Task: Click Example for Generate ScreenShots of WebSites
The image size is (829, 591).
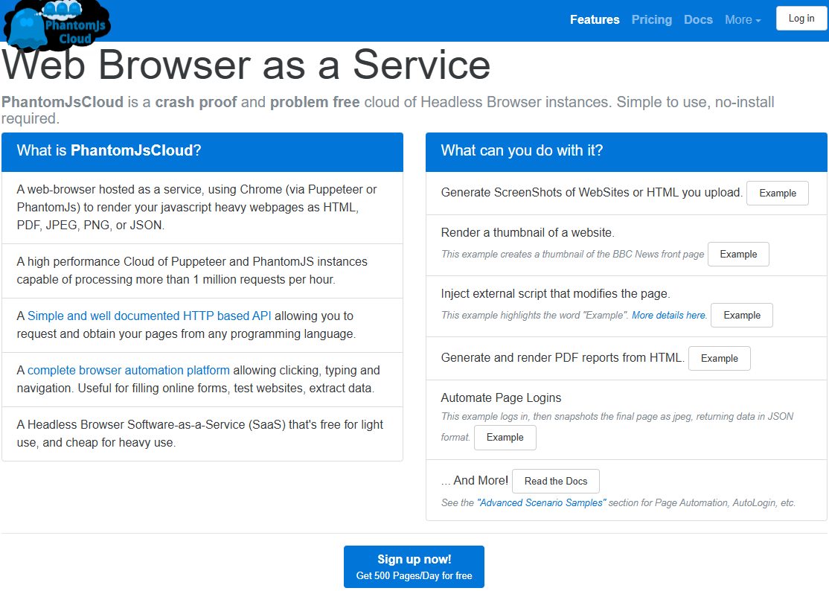Action: click(777, 194)
